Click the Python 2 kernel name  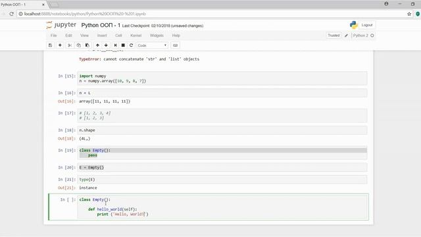click(360, 36)
